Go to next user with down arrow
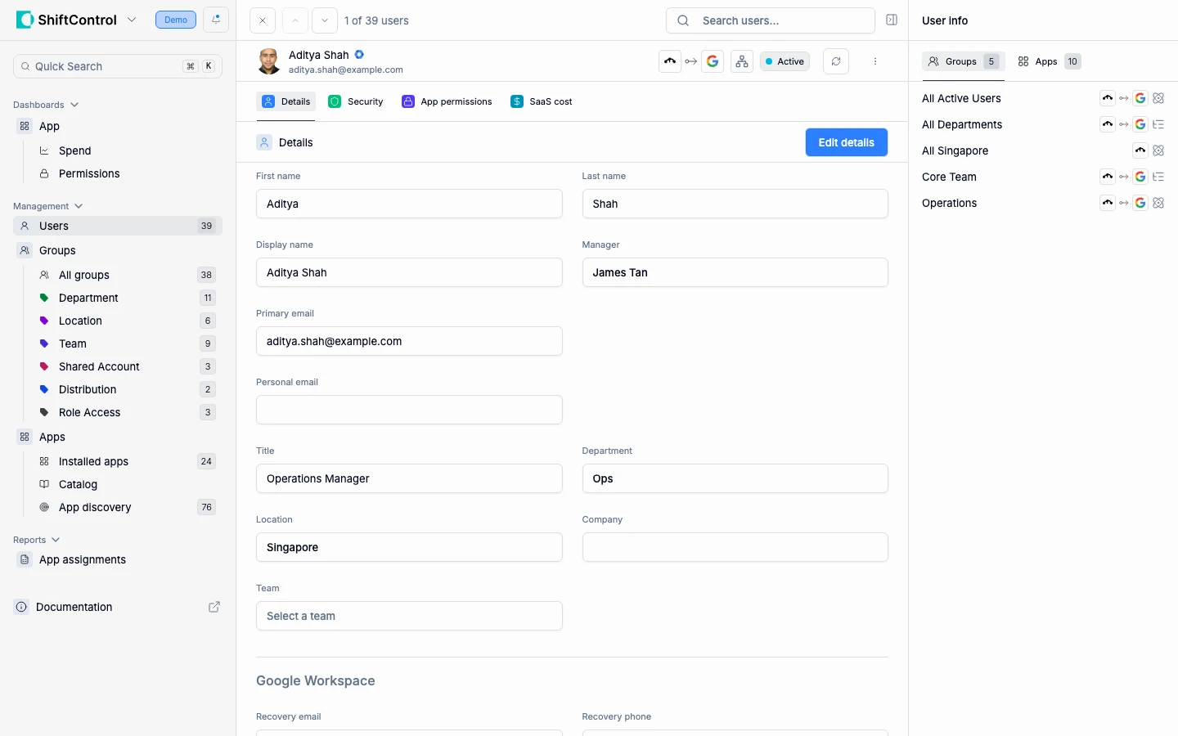1178x736 pixels. (x=325, y=20)
